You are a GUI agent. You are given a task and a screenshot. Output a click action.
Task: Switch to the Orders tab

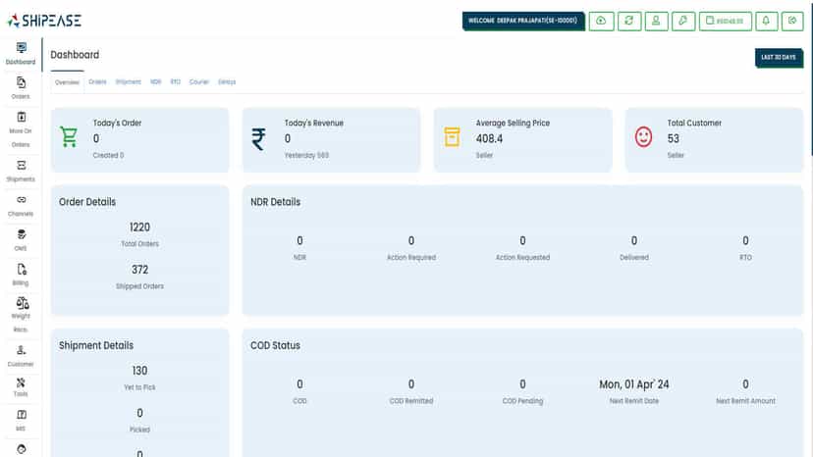[97, 81]
